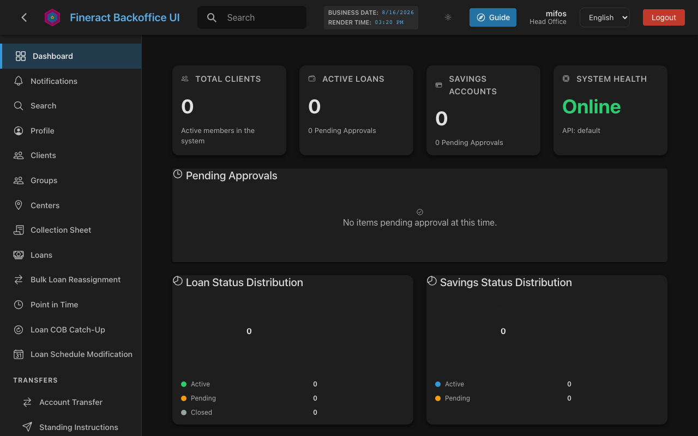Open Notifications menu item label
This screenshot has height=436, width=698.
click(x=54, y=81)
